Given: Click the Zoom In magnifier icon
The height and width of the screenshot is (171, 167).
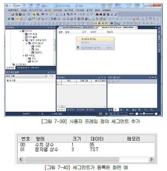Looking at the screenshot, I should 144,23.
